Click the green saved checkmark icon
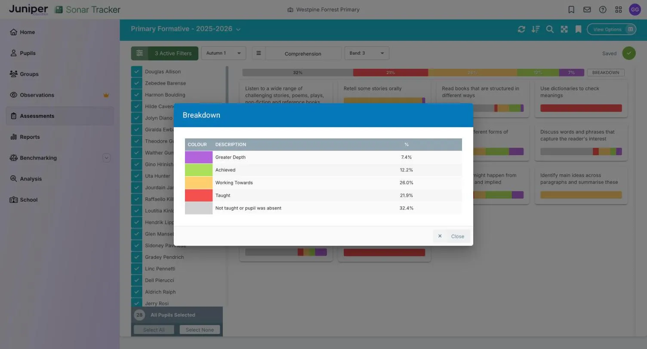Viewport: 647px width, 349px height. pyautogui.click(x=629, y=53)
